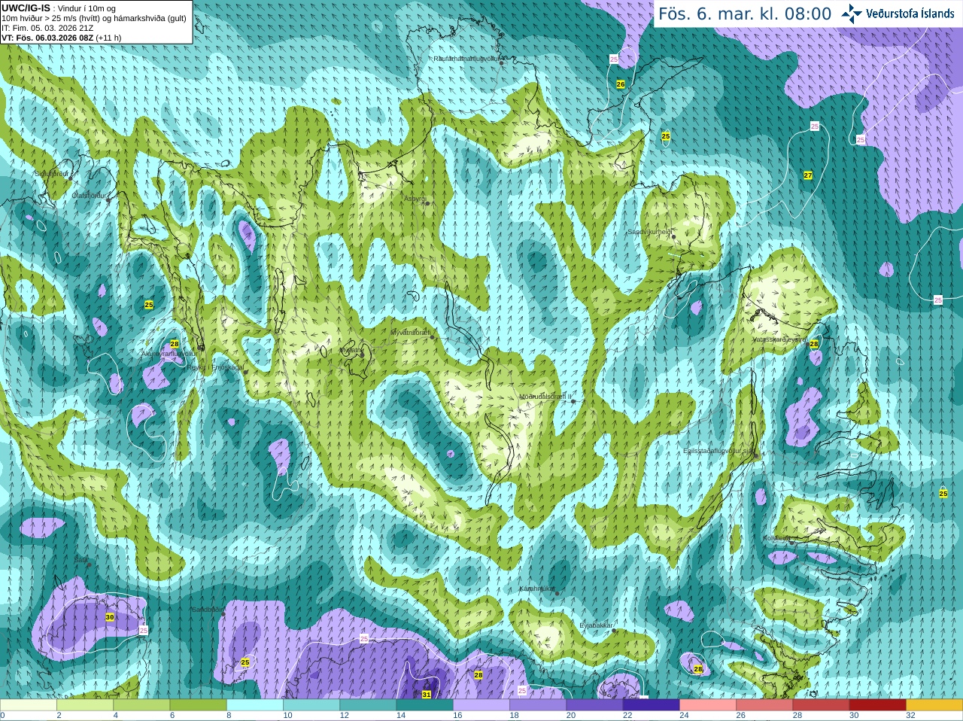Click the 2–4 m/s legend swatch
This screenshot has width=963, height=721.
click(85, 705)
